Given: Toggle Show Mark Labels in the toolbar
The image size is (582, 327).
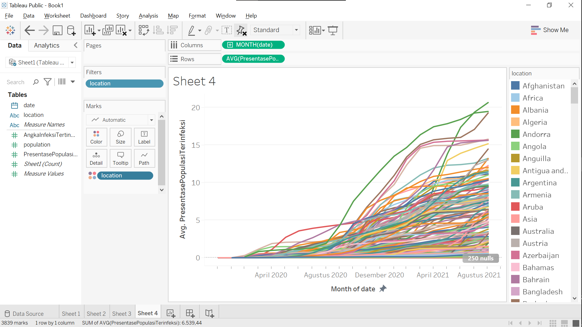Looking at the screenshot, I should (x=227, y=30).
